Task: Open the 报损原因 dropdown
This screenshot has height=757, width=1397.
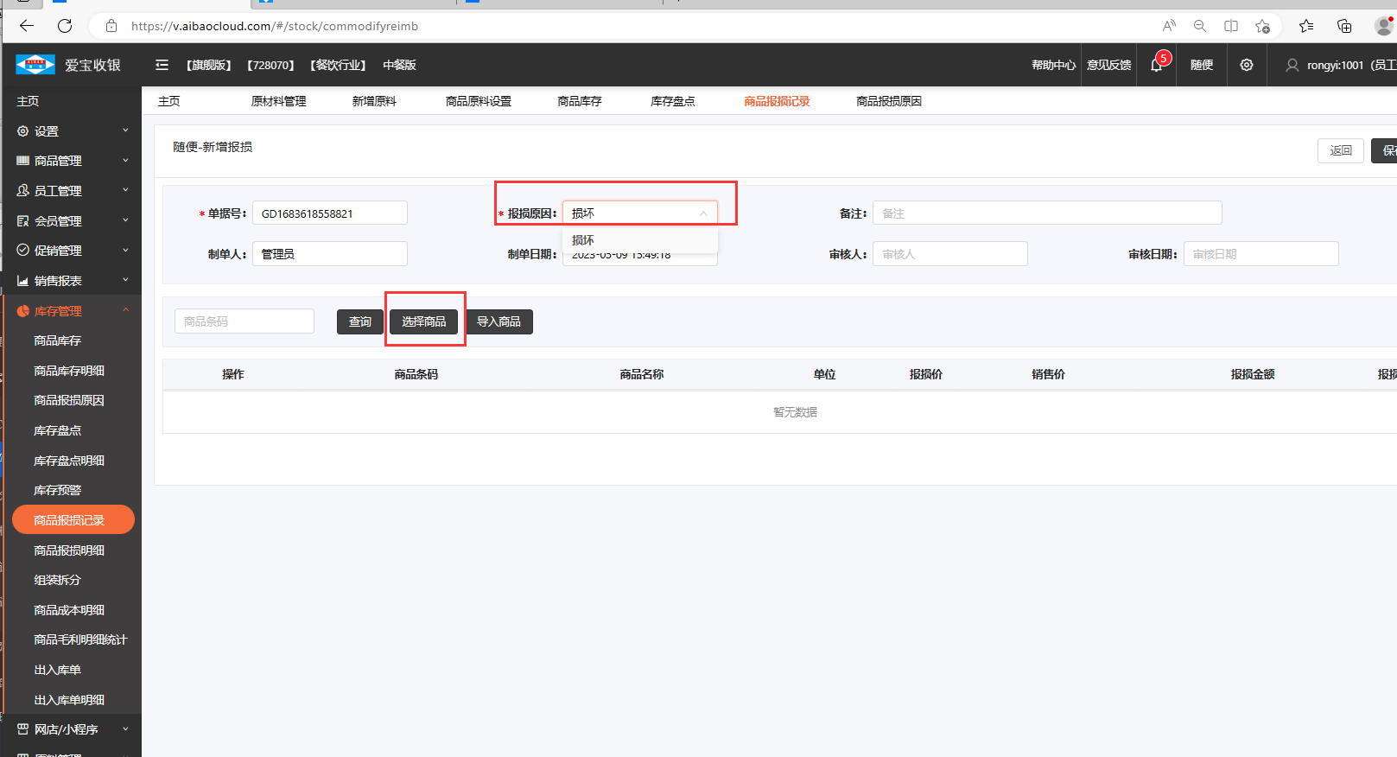Action: pos(639,213)
